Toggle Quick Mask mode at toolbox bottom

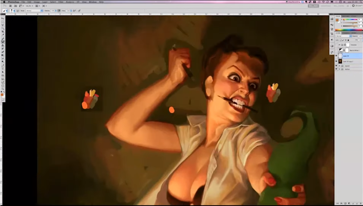tap(3, 99)
